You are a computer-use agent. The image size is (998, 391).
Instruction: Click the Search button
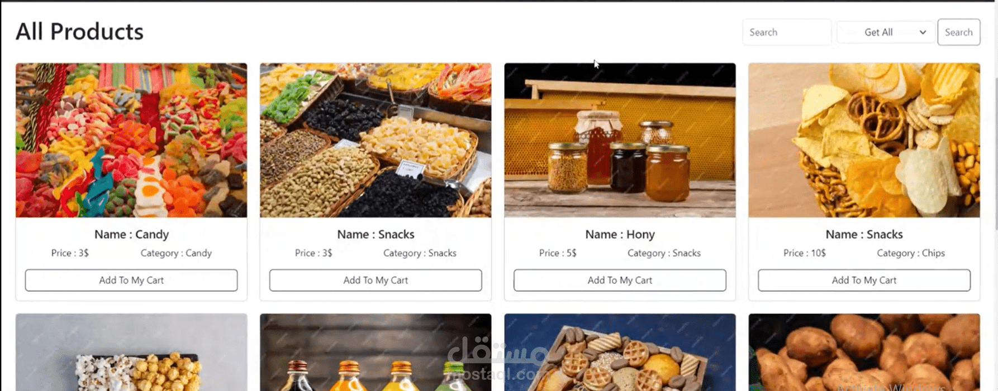(958, 32)
